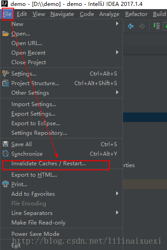Toggle Make File Read-only
Image resolution: width=167 pixels, height=250 pixels.
[62, 222]
